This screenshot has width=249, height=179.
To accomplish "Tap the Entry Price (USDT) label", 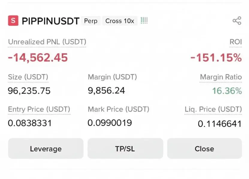I will click(x=39, y=109).
